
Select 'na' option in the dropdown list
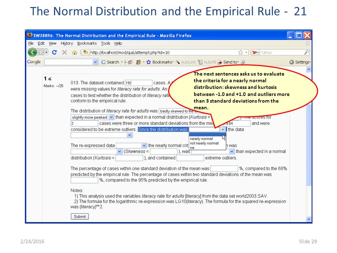pos(192,148)
